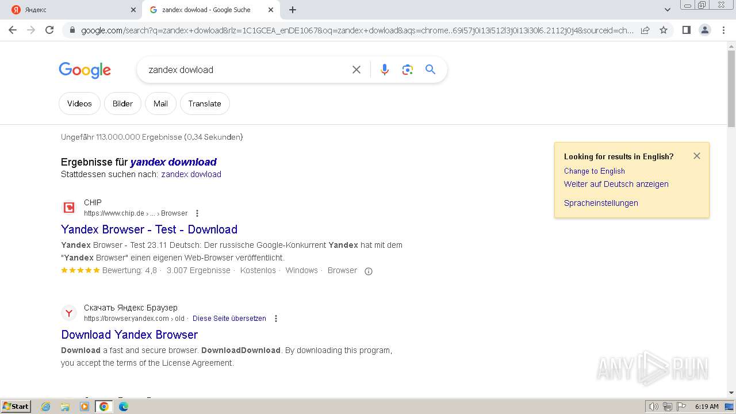Select the Translate filter chip
The image size is (736, 414).
coord(205,103)
